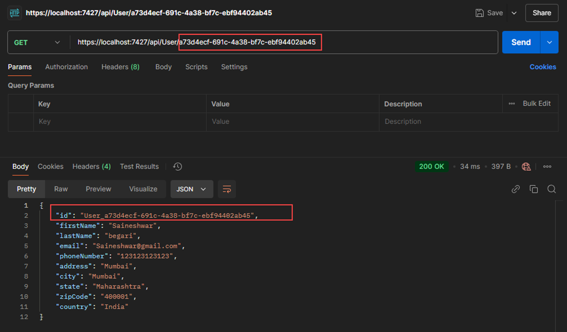Viewport: 567px width, 332px height.
Task: Open the JSON format dropdown
Action: pyautogui.click(x=192, y=188)
